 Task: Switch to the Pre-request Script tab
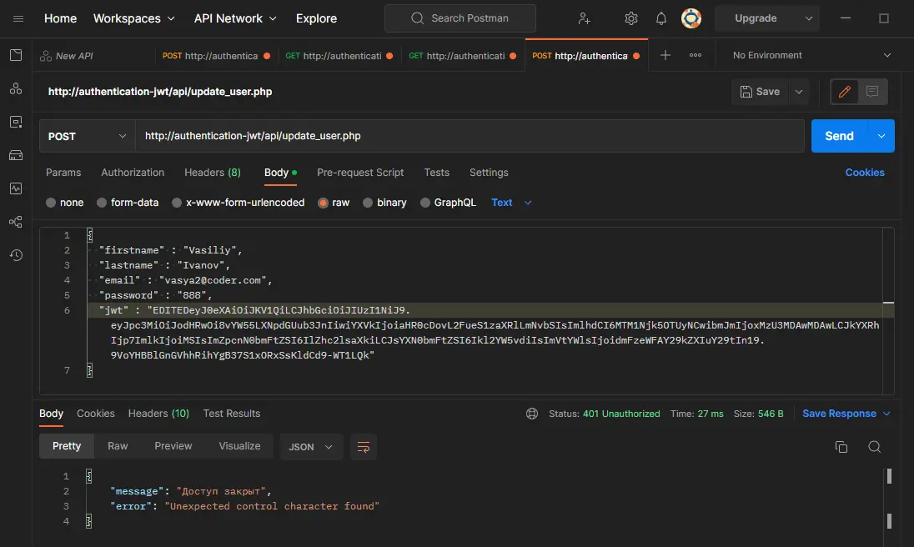(x=360, y=173)
